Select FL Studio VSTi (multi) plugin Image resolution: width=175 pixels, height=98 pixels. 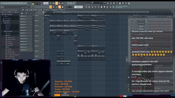pyautogui.click(x=13, y=55)
